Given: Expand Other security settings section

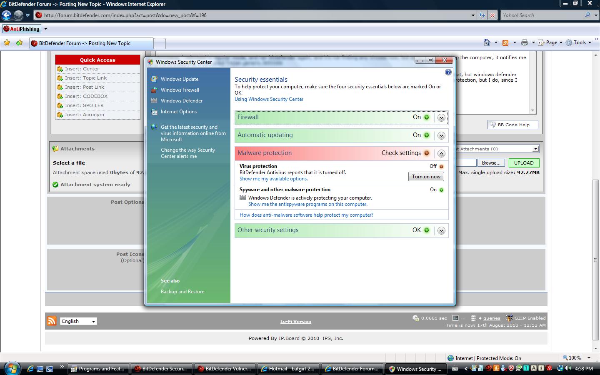Looking at the screenshot, I should [441, 230].
